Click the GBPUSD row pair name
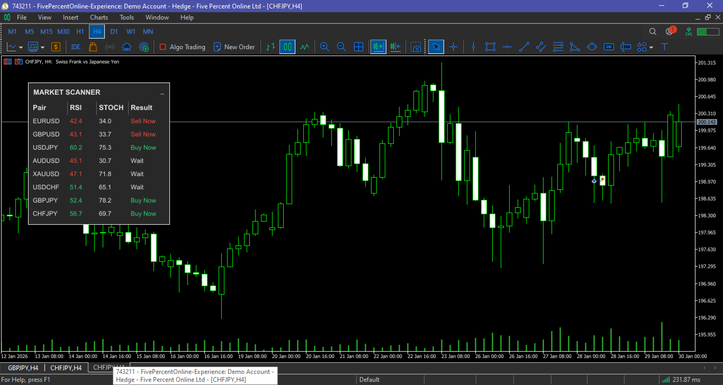The image size is (723, 385). pos(46,134)
